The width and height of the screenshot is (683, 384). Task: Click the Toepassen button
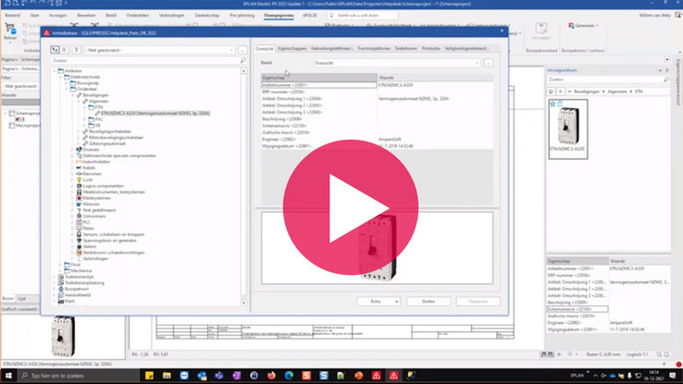pos(478,302)
